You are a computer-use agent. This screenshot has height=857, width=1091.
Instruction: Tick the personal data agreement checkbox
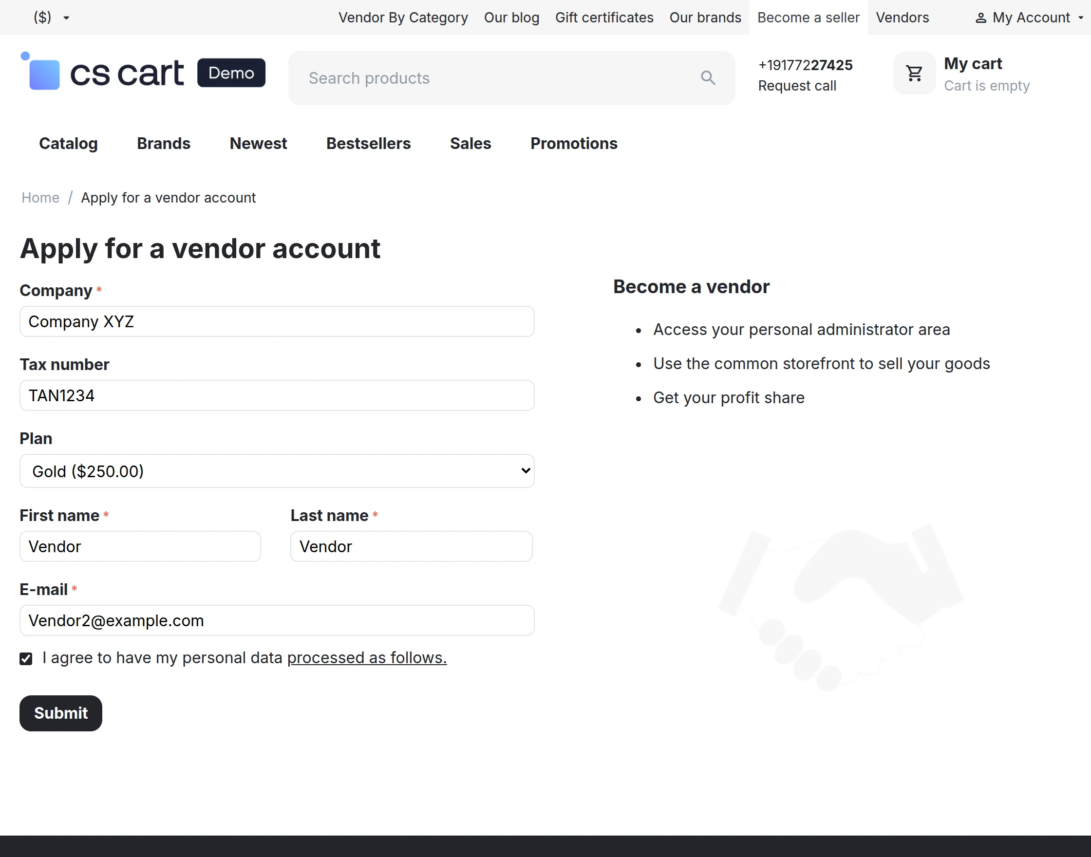26,658
